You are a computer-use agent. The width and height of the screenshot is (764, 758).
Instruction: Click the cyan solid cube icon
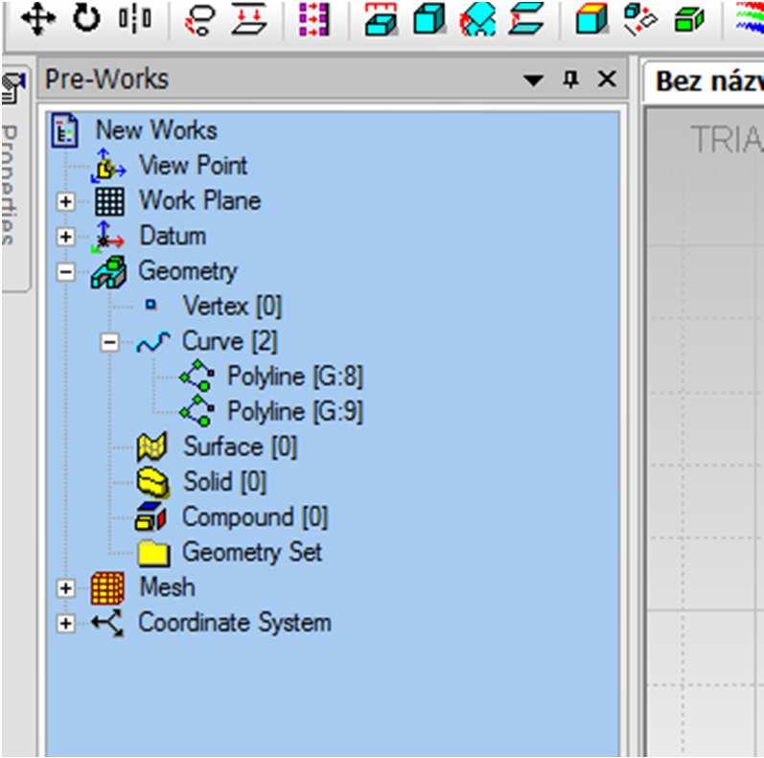tap(429, 19)
